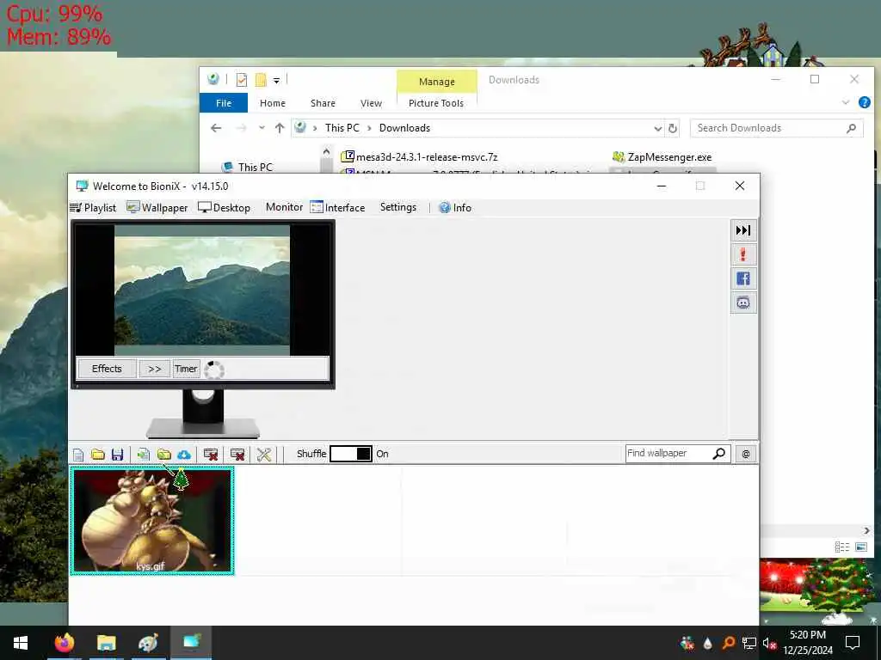Screen dimensions: 881x660
Task: Switch Explorer to details view icon
Action: [x=841, y=547]
